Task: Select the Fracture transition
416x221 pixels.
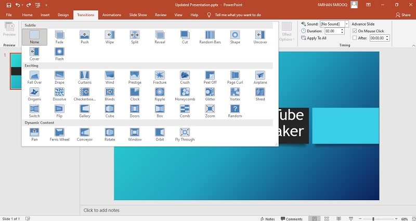Action: click(x=160, y=77)
